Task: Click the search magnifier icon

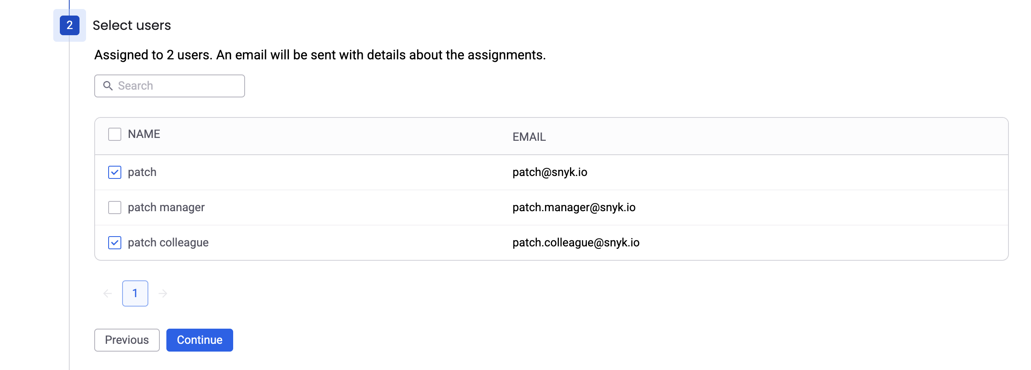Action: click(108, 86)
